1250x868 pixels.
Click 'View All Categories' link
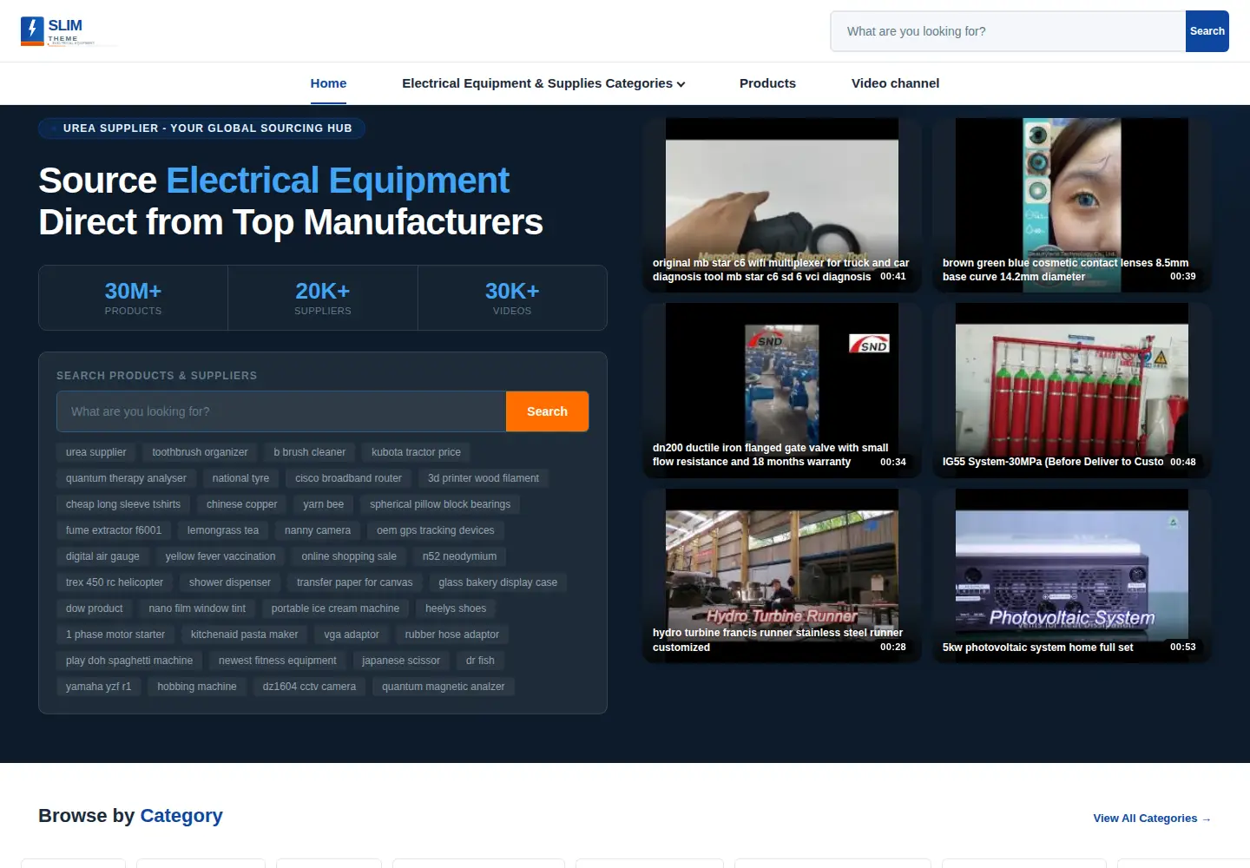1152,819
